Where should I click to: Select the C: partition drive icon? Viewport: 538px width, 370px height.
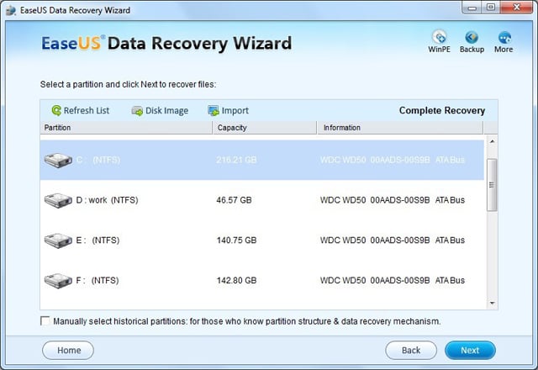point(58,160)
